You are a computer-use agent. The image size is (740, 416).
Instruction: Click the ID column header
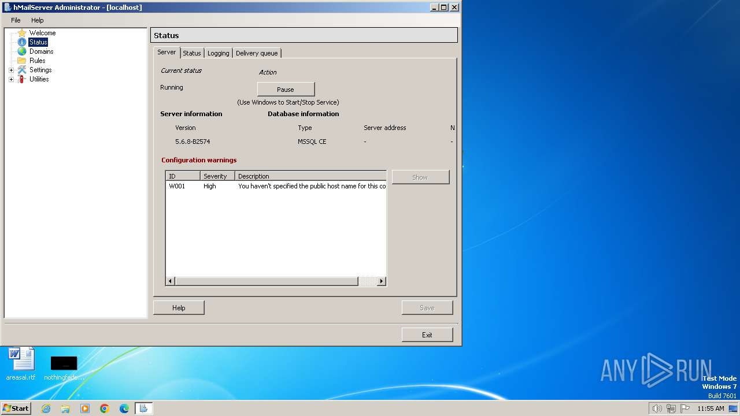click(183, 176)
